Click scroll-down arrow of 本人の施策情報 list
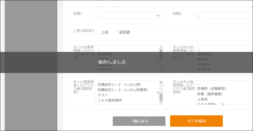This screenshot has width=253, height=131. pyautogui.click(x=161, y=103)
